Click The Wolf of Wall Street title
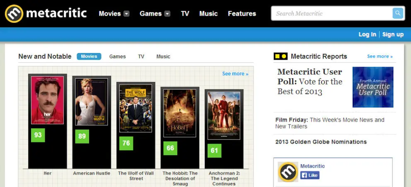Viewport: 411px width, 187px height. click(x=136, y=176)
